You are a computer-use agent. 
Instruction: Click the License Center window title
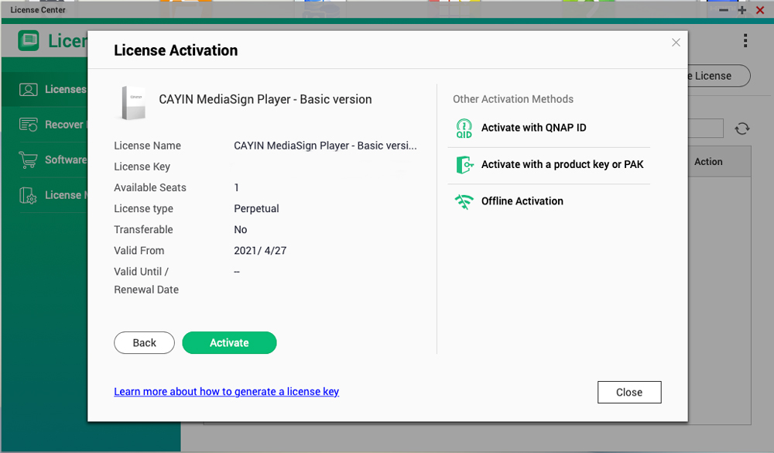coord(38,10)
